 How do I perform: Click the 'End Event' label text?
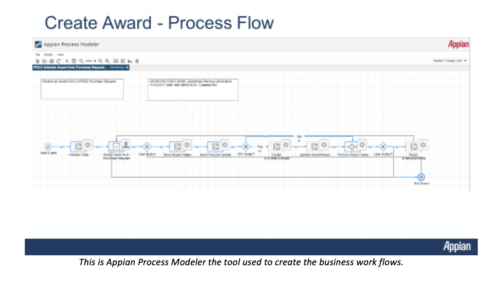click(x=421, y=183)
